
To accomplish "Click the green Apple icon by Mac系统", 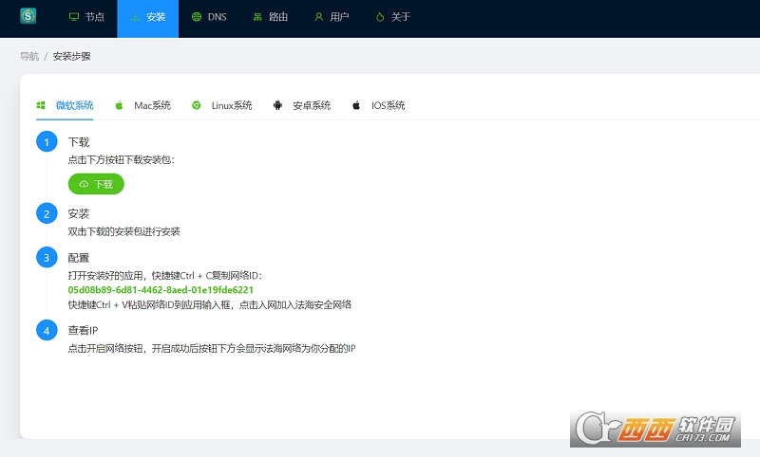I will (119, 105).
